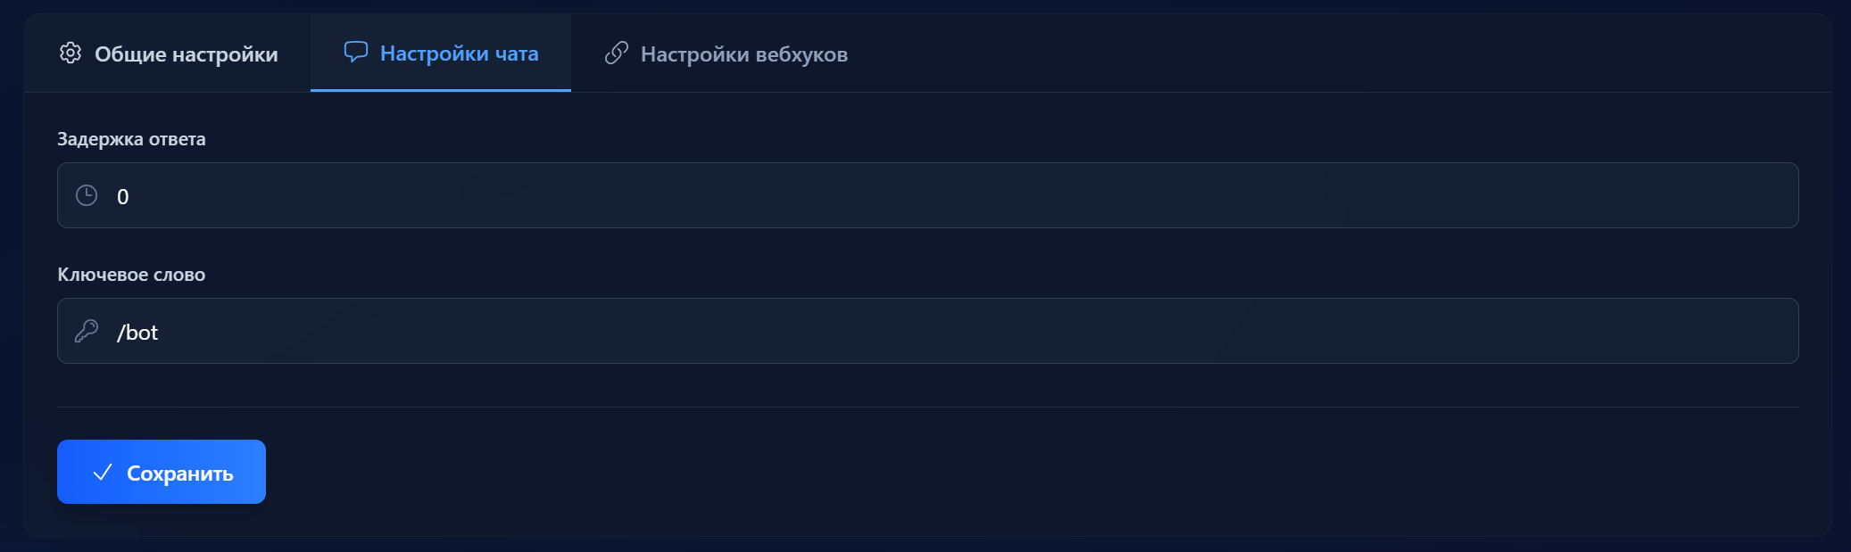This screenshot has width=1851, height=552.
Task: Click the key icon in keyword field
Action: pos(87,331)
